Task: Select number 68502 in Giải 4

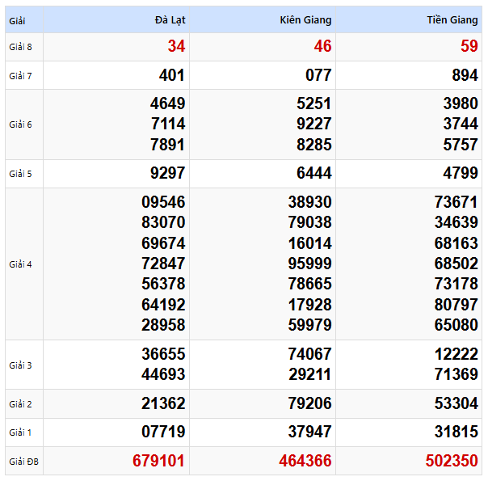Action: 456,264
